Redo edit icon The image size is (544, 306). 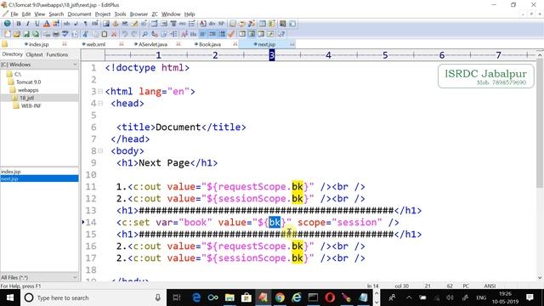pos(134,34)
